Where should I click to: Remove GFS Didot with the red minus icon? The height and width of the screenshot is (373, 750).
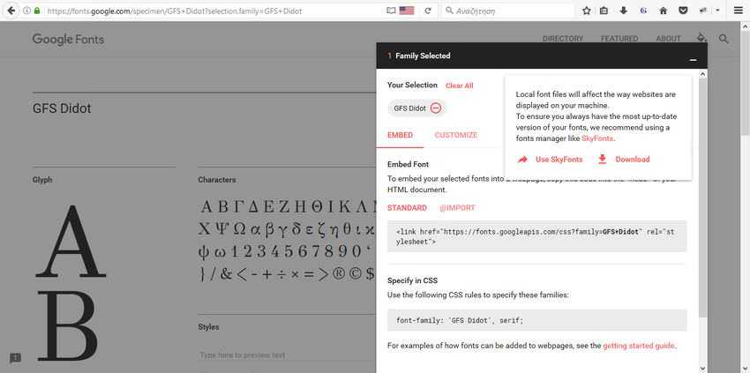click(x=435, y=108)
